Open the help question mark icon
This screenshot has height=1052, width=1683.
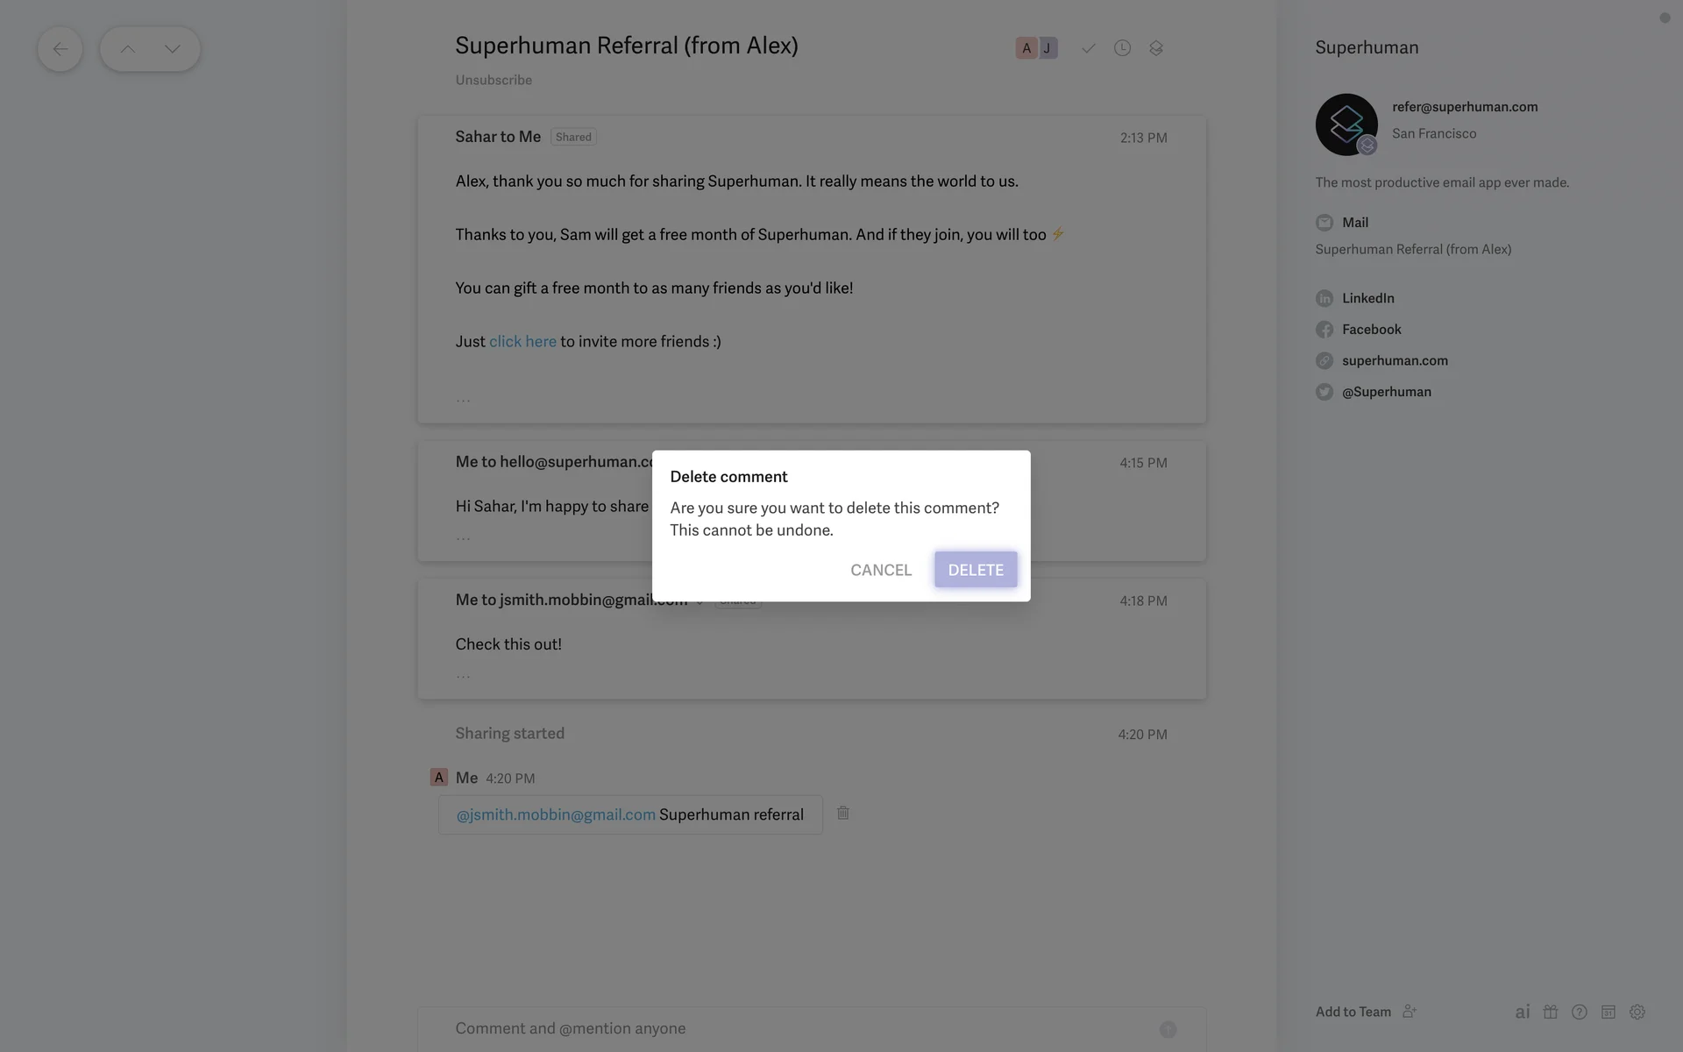coord(1580,1012)
